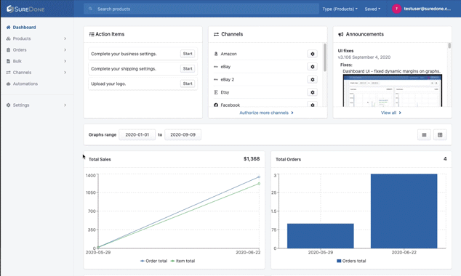Click the UI fixes announcement title
This screenshot has width=461, height=276.
[x=346, y=51]
